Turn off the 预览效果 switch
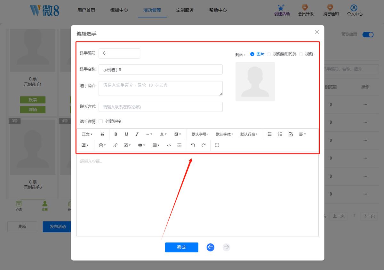This screenshot has height=270, width=384. click(368, 35)
